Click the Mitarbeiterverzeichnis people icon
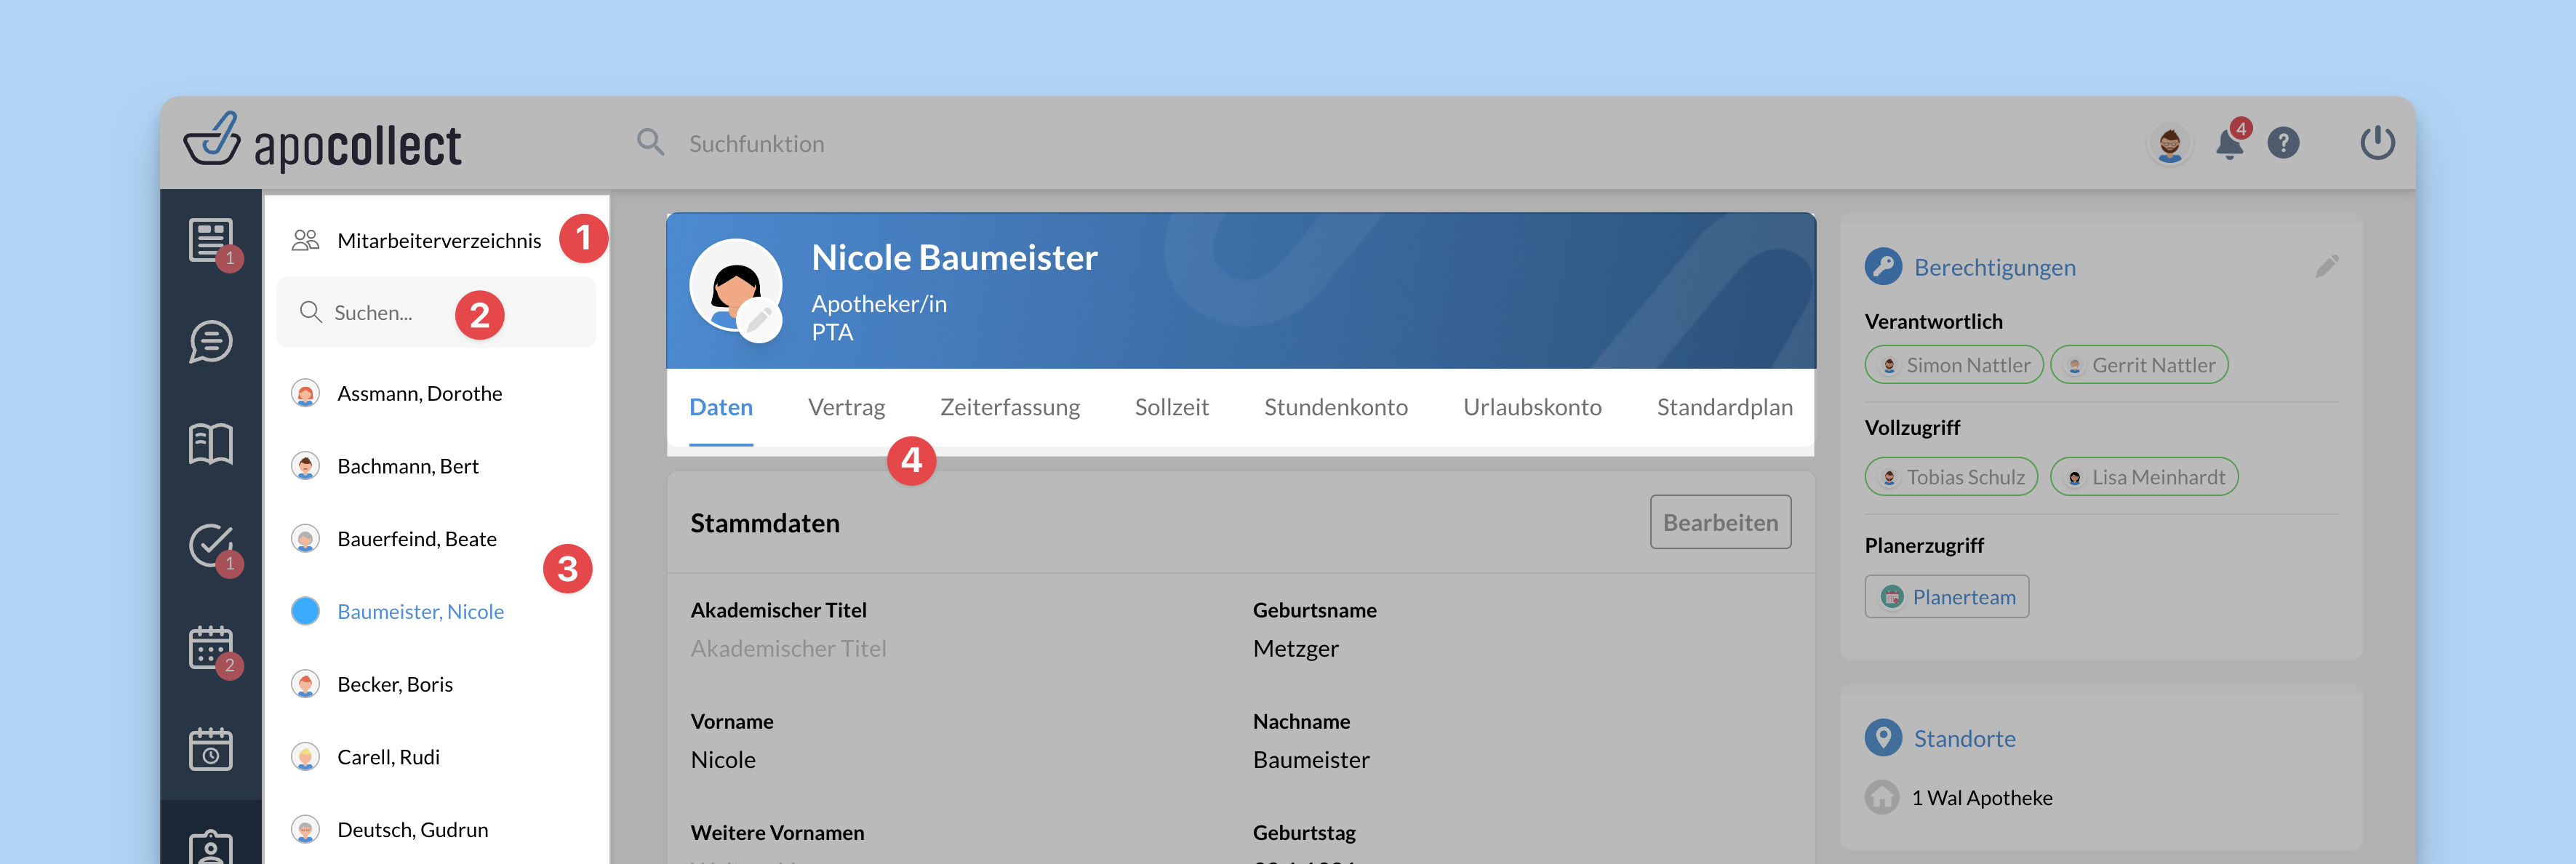The image size is (2576, 864). point(305,240)
